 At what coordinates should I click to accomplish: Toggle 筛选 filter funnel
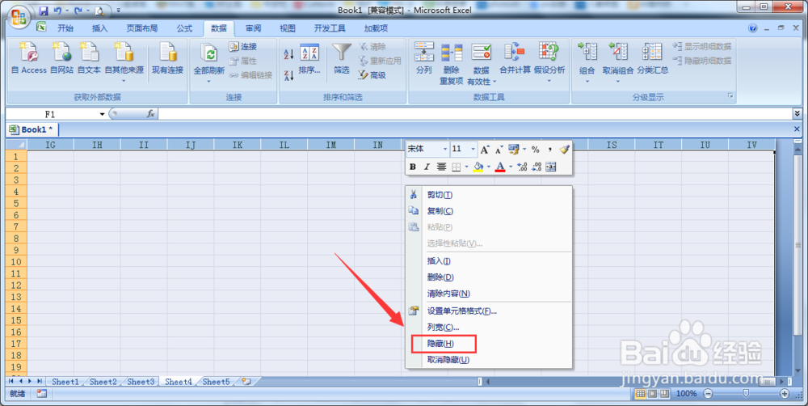coord(341,58)
